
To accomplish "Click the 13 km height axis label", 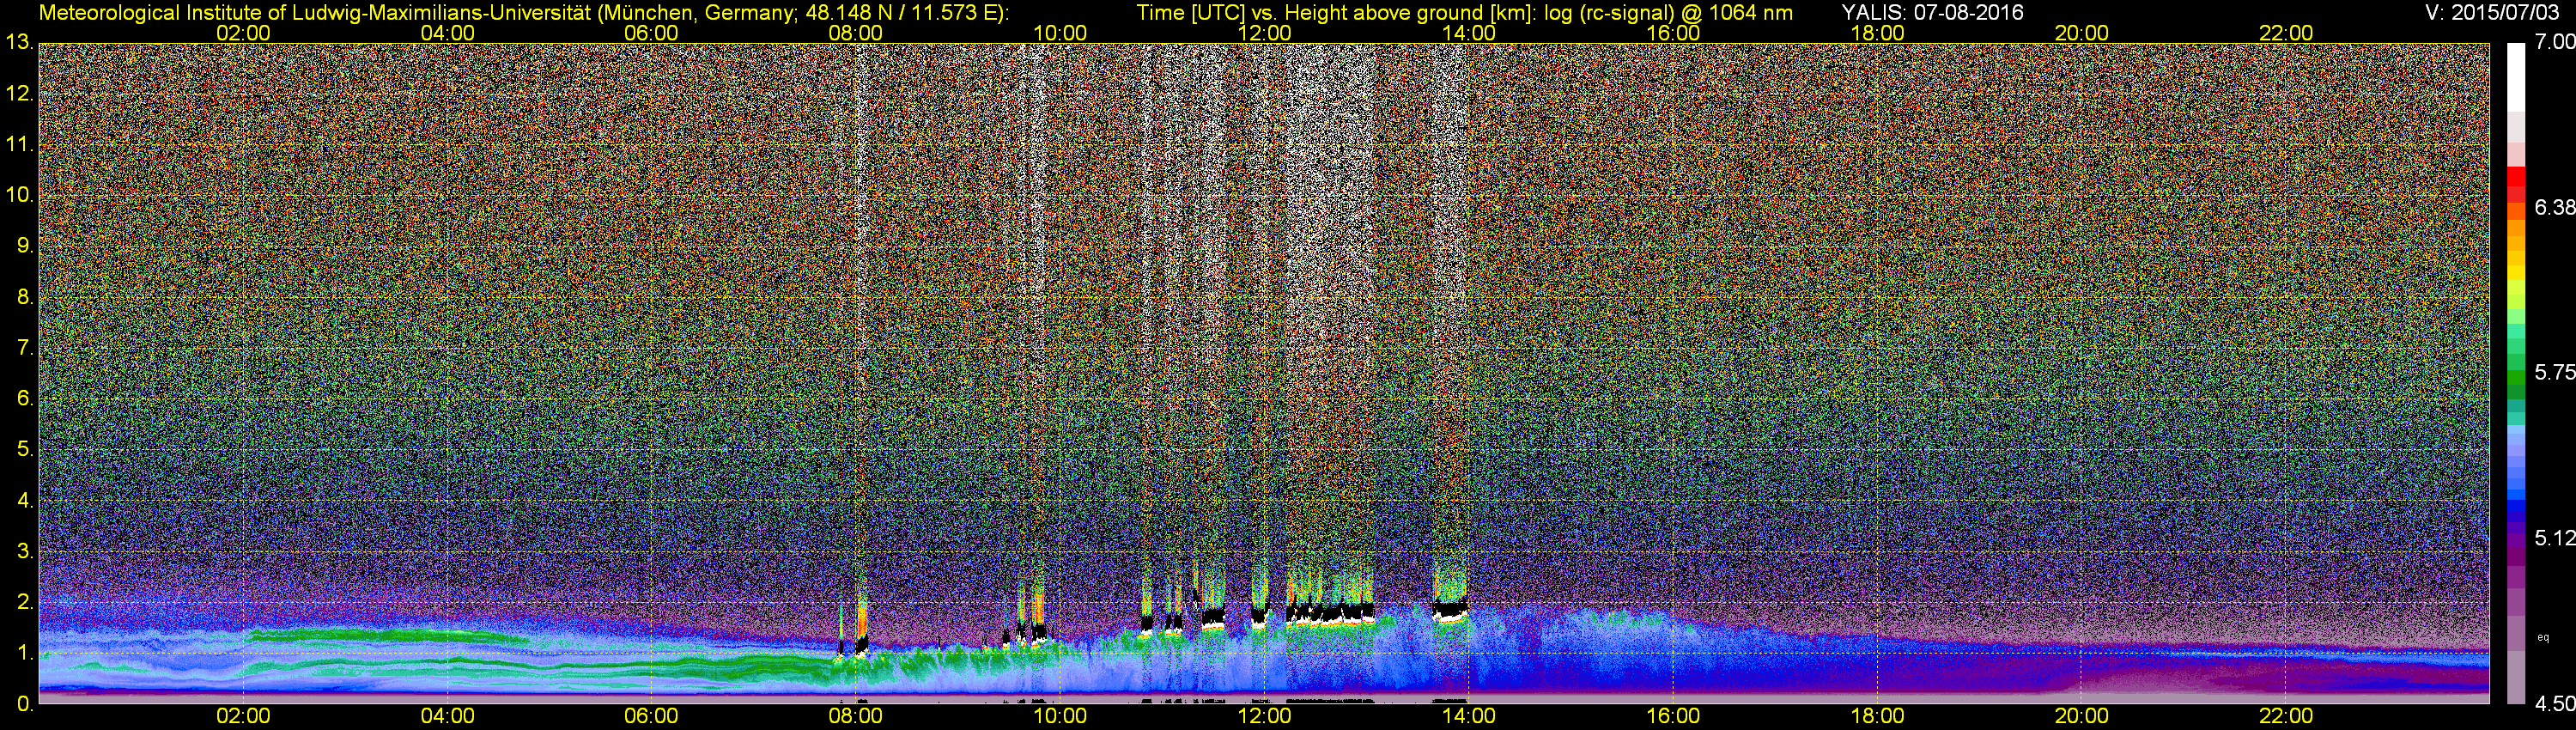I will [x=18, y=43].
